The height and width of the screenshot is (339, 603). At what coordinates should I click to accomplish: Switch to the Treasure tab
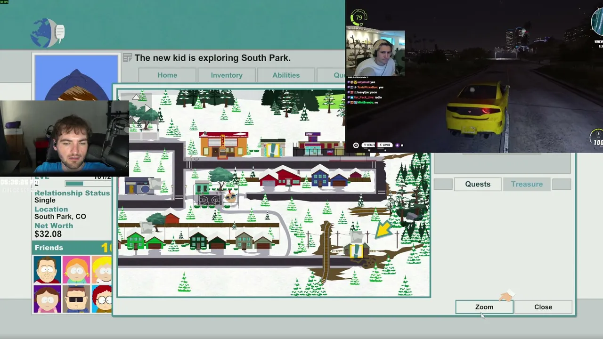pos(527,184)
